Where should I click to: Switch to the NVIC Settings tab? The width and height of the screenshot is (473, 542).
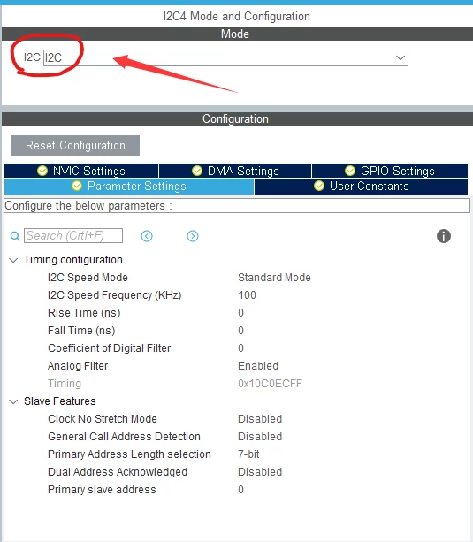[81, 171]
